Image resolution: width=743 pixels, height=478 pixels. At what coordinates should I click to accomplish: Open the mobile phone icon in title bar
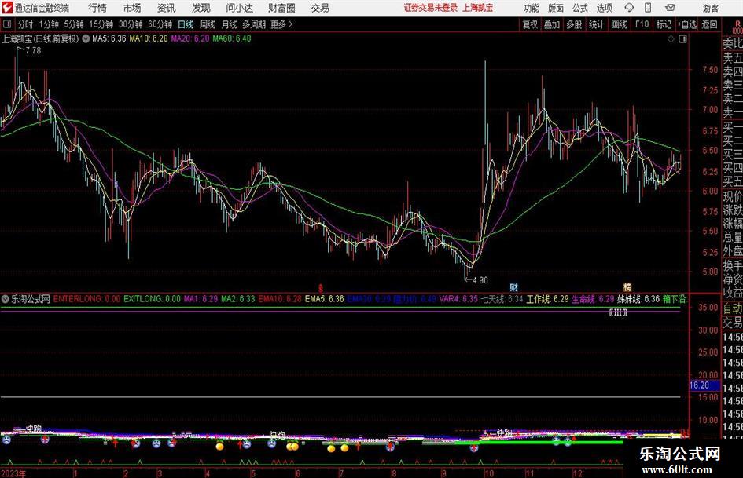(648, 8)
